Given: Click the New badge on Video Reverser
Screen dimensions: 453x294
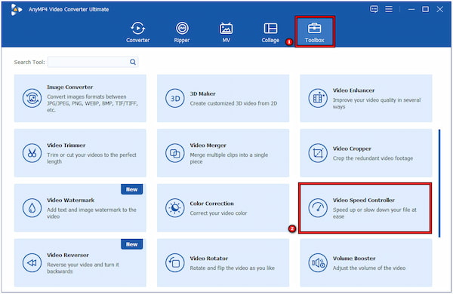Looking at the screenshot, I should tap(131, 244).
